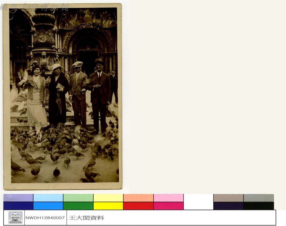Pick the bright yellow color swatch

coord(108,206)
